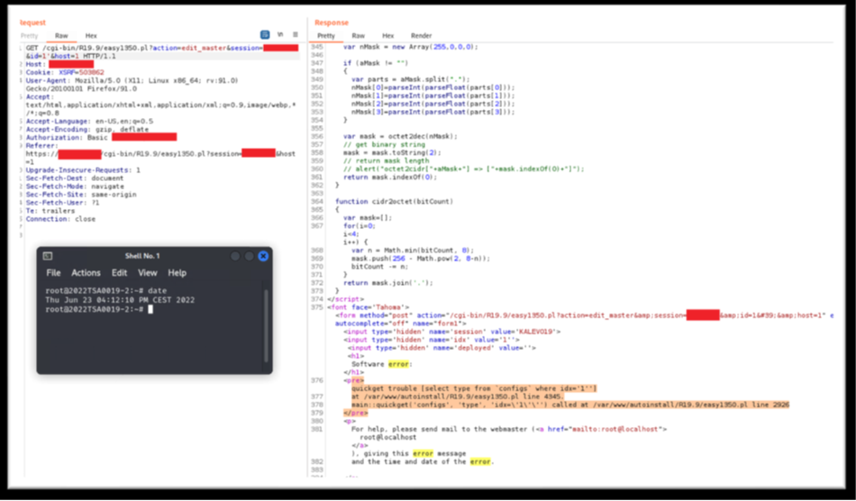This screenshot has width=856, height=501.
Task: Open the Help menu in Shell window
Action: [x=177, y=273]
